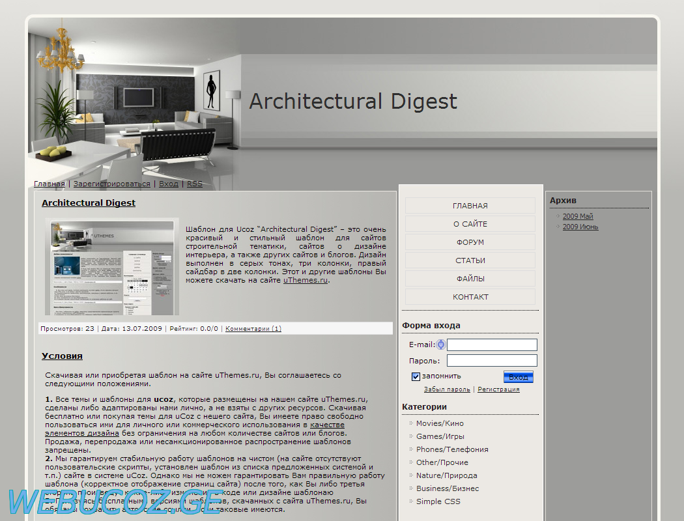Open ФАЙЛЫ menu item
Image resolution: width=684 pixels, height=521 pixels.
(470, 279)
